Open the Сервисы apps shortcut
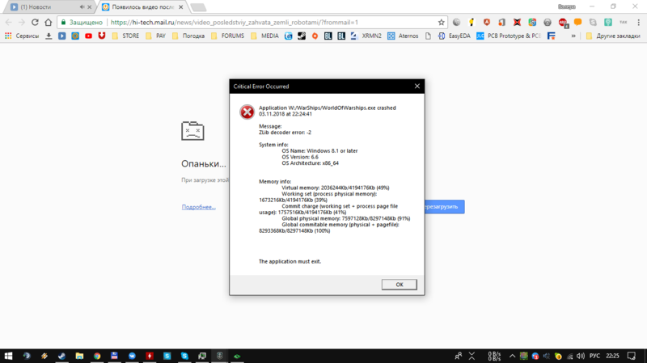The image size is (647, 363). click(x=23, y=36)
